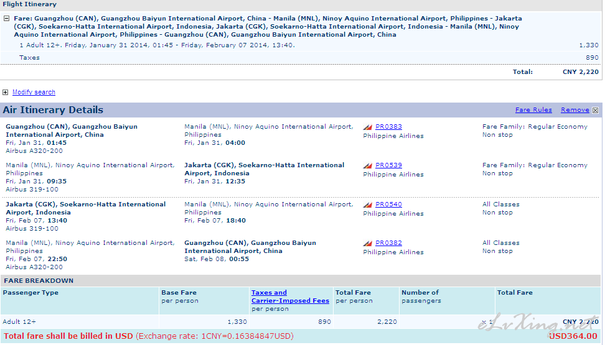
Task: Click Fare Family Regular Economy for PR0383
Action: tap(535, 126)
